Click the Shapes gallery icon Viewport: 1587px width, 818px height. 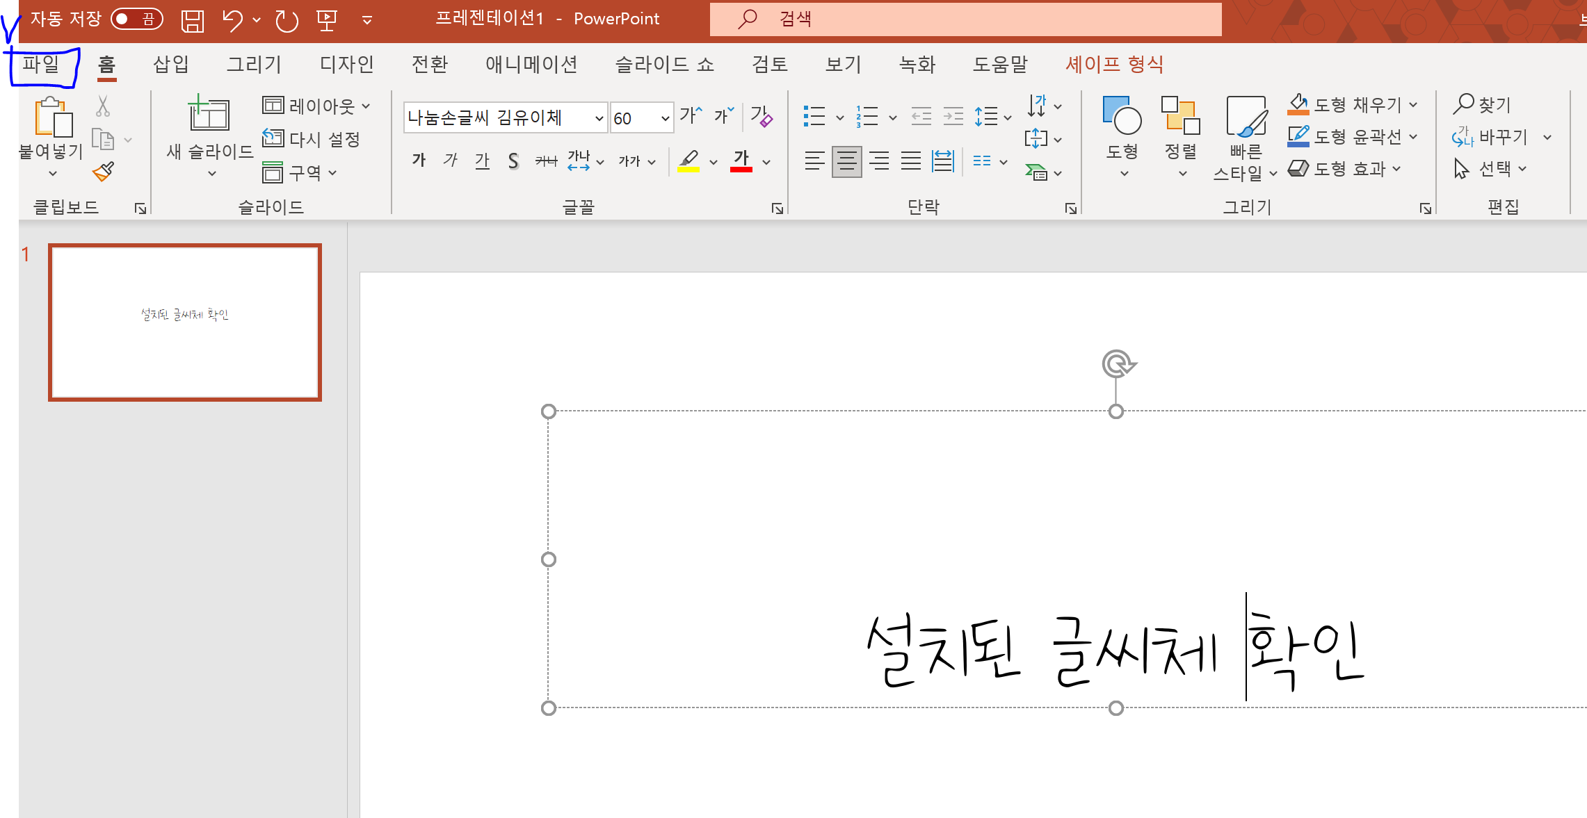[x=1122, y=116]
